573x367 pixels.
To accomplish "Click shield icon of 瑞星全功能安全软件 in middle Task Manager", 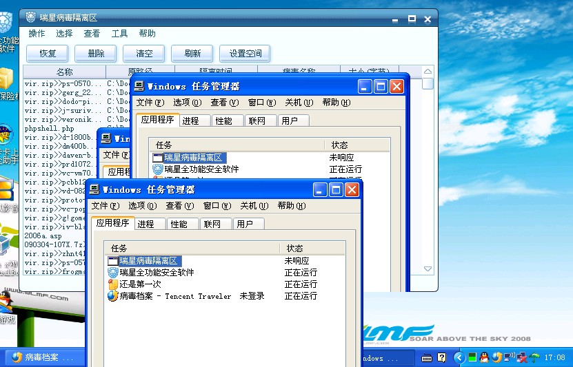I will (x=157, y=169).
